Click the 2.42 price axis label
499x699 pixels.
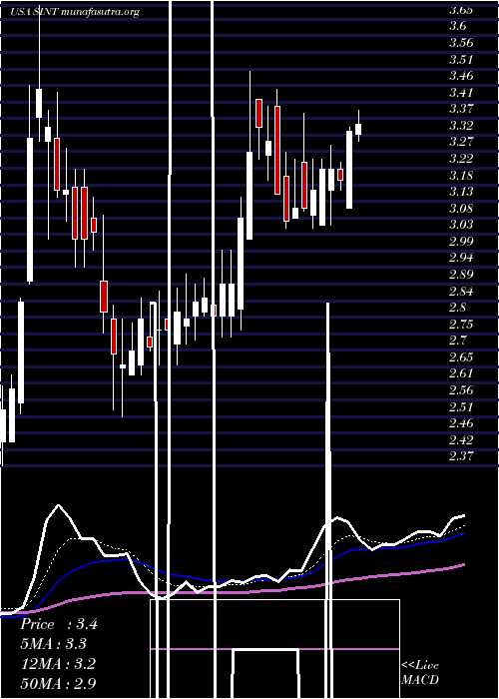click(x=461, y=439)
